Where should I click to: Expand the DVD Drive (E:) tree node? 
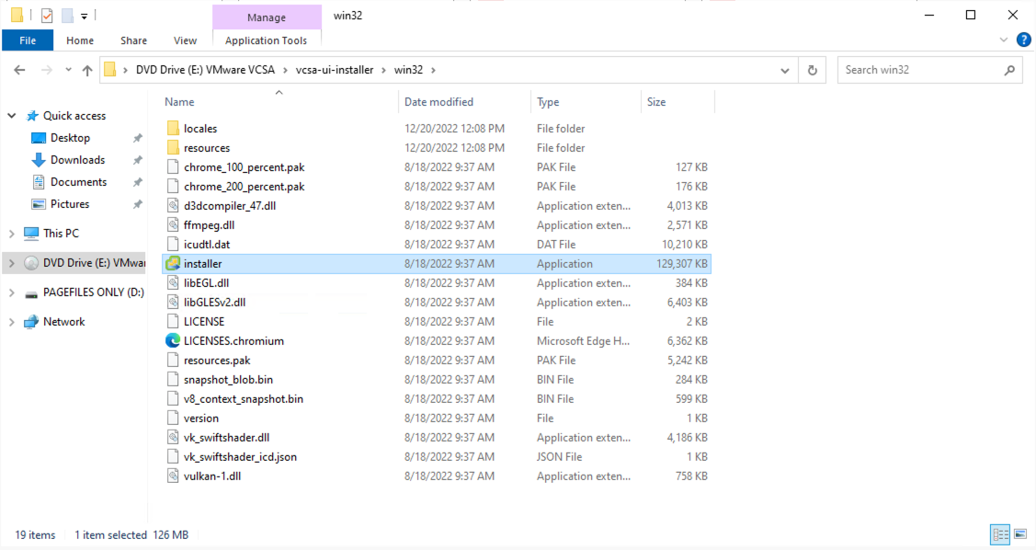(12, 263)
